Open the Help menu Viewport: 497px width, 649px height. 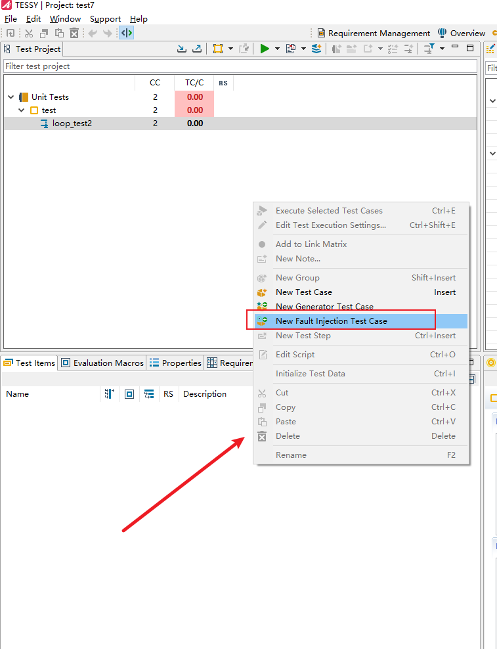(139, 19)
